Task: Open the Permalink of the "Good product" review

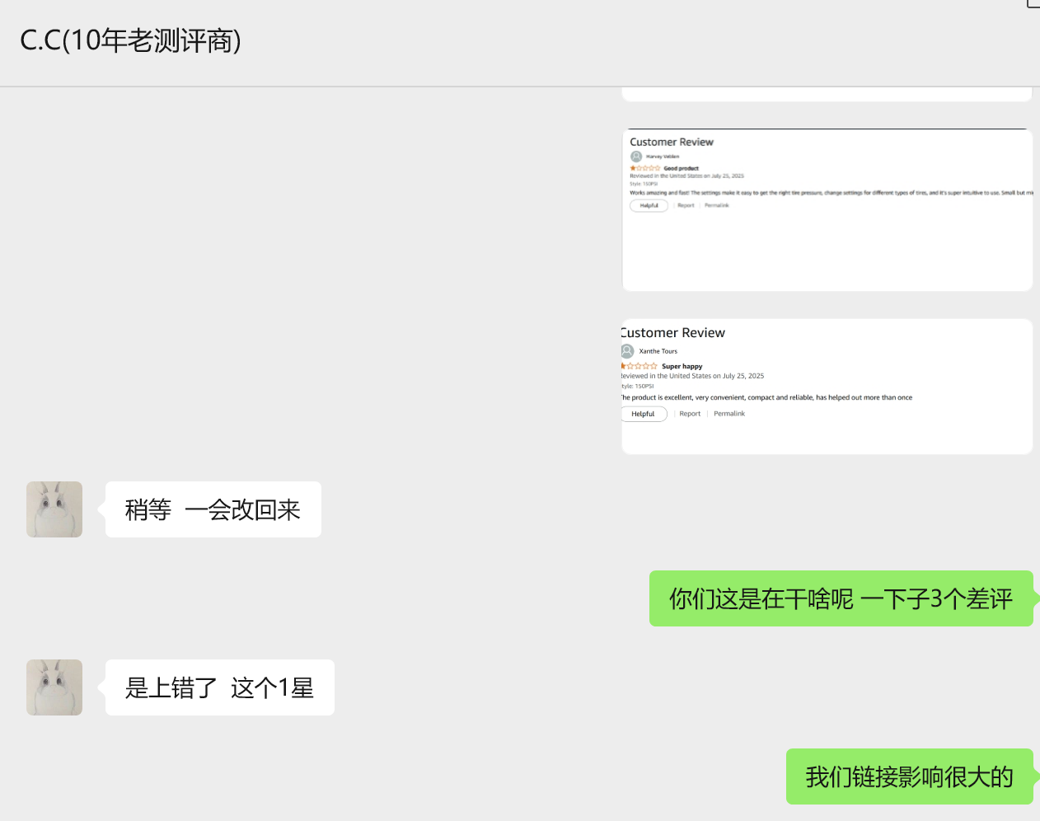Action: [715, 205]
